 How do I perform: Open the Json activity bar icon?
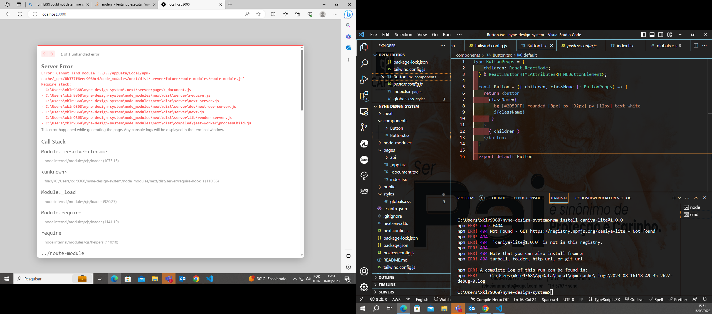pos(364,160)
